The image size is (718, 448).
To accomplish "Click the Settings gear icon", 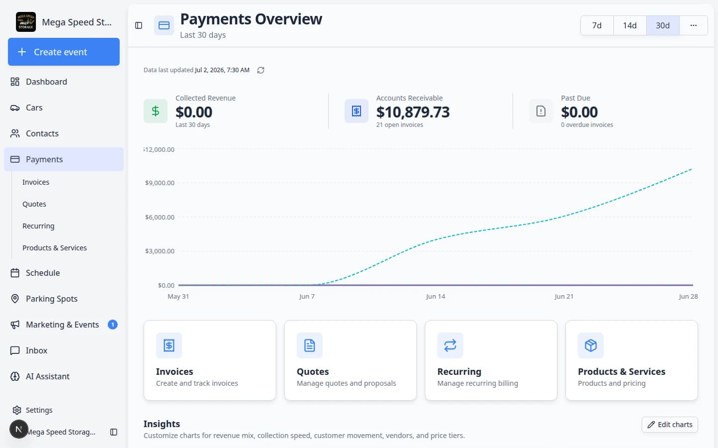I will click(17, 410).
